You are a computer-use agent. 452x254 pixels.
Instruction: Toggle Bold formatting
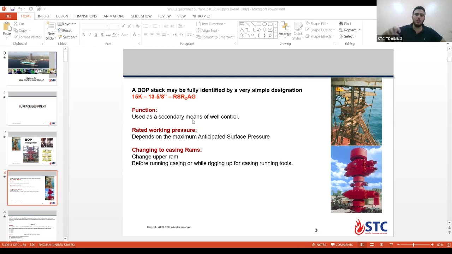83,35
